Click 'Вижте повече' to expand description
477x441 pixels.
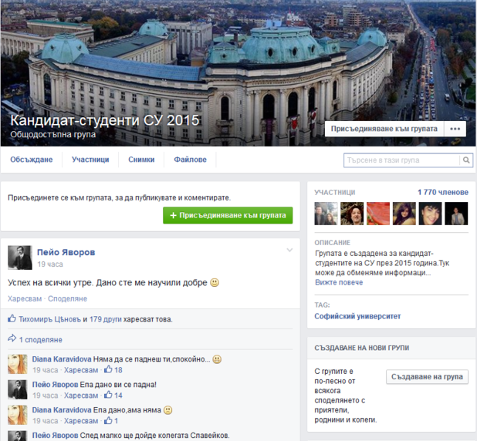pos(339,282)
